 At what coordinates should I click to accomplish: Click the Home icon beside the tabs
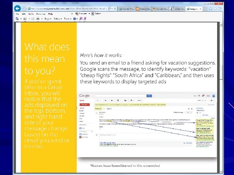[211, 9]
